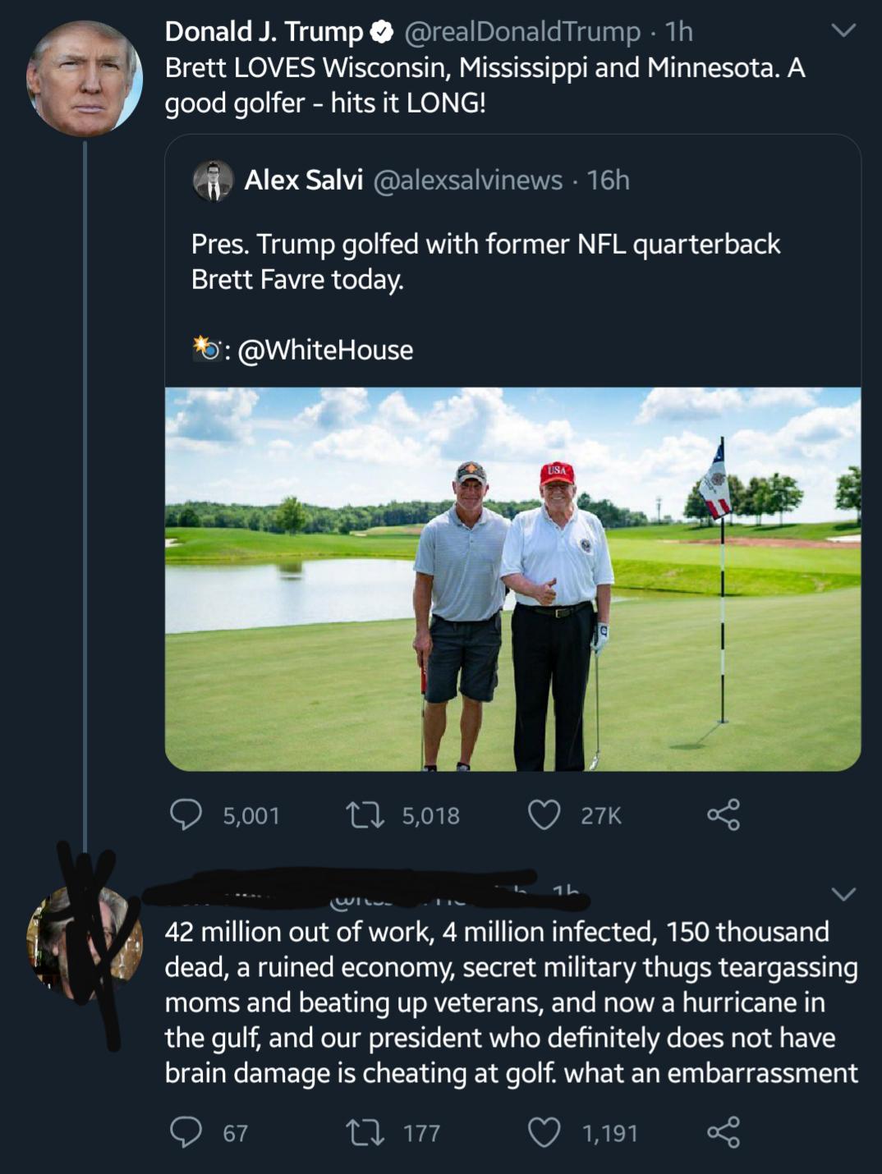Viewport: 882px width, 1174px height.
Task: Open Donald J. Trump's profile picture
Action: click(85, 79)
